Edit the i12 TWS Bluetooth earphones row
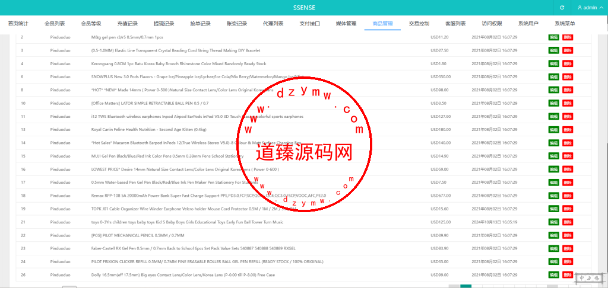Screen dimensions: 608x288 pyautogui.click(x=554, y=117)
